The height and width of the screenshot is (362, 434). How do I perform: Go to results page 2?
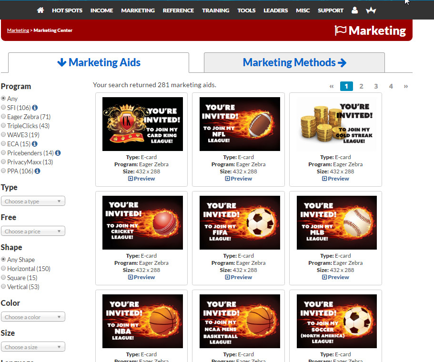pyautogui.click(x=361, y=86)
